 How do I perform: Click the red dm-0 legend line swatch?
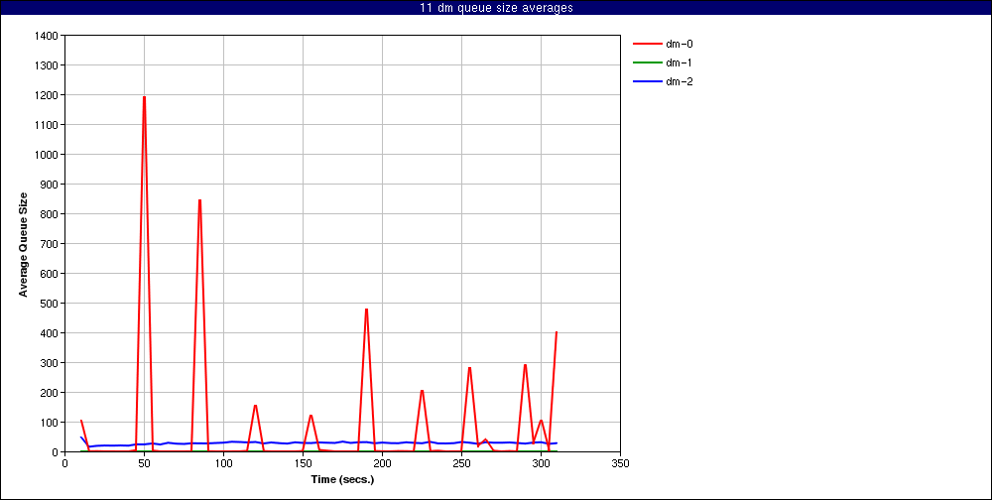(x=647, y=45)
